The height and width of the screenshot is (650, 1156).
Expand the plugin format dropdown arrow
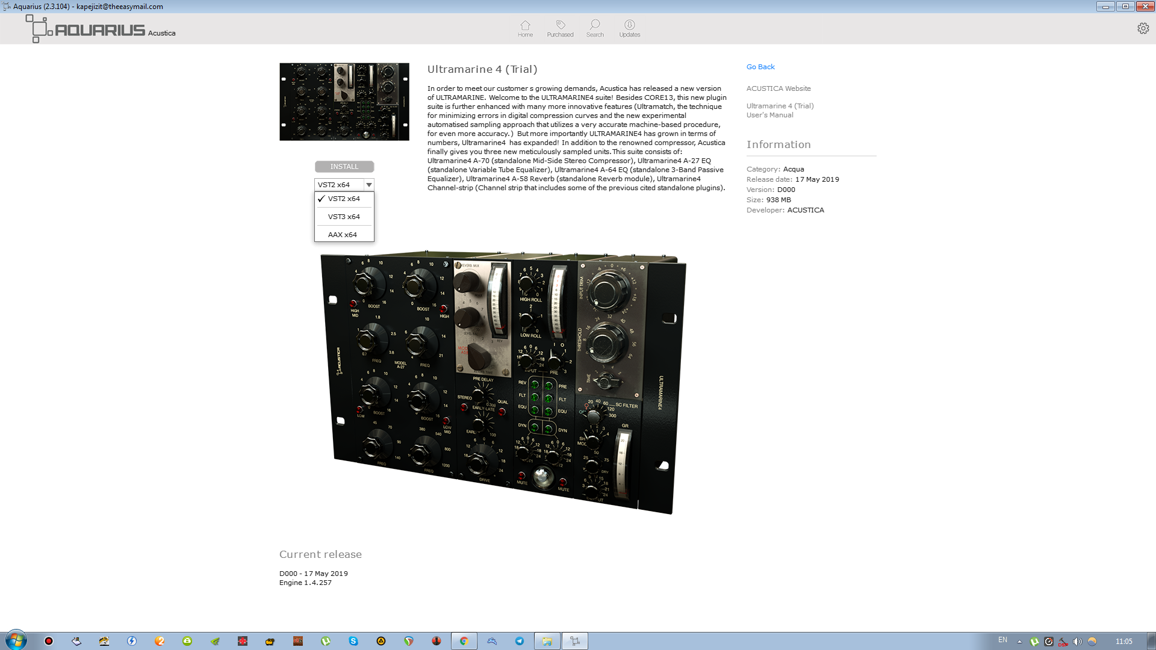click(x=368, y=185)
